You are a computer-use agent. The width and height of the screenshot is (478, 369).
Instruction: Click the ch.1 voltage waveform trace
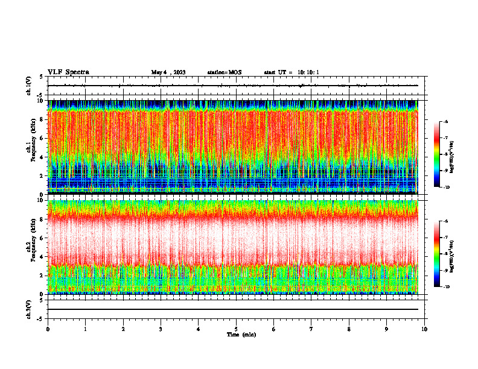pyautogui.click(x=233, y=86)
